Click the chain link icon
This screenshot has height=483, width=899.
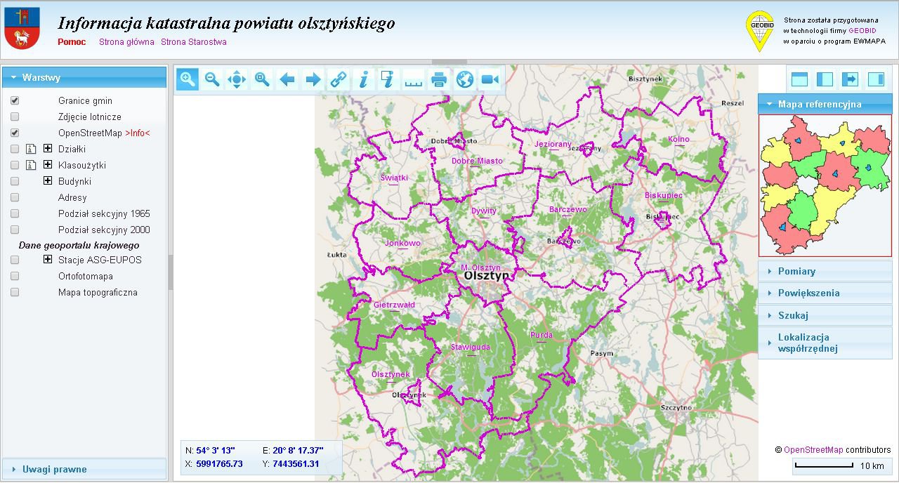tap(339, 79)
